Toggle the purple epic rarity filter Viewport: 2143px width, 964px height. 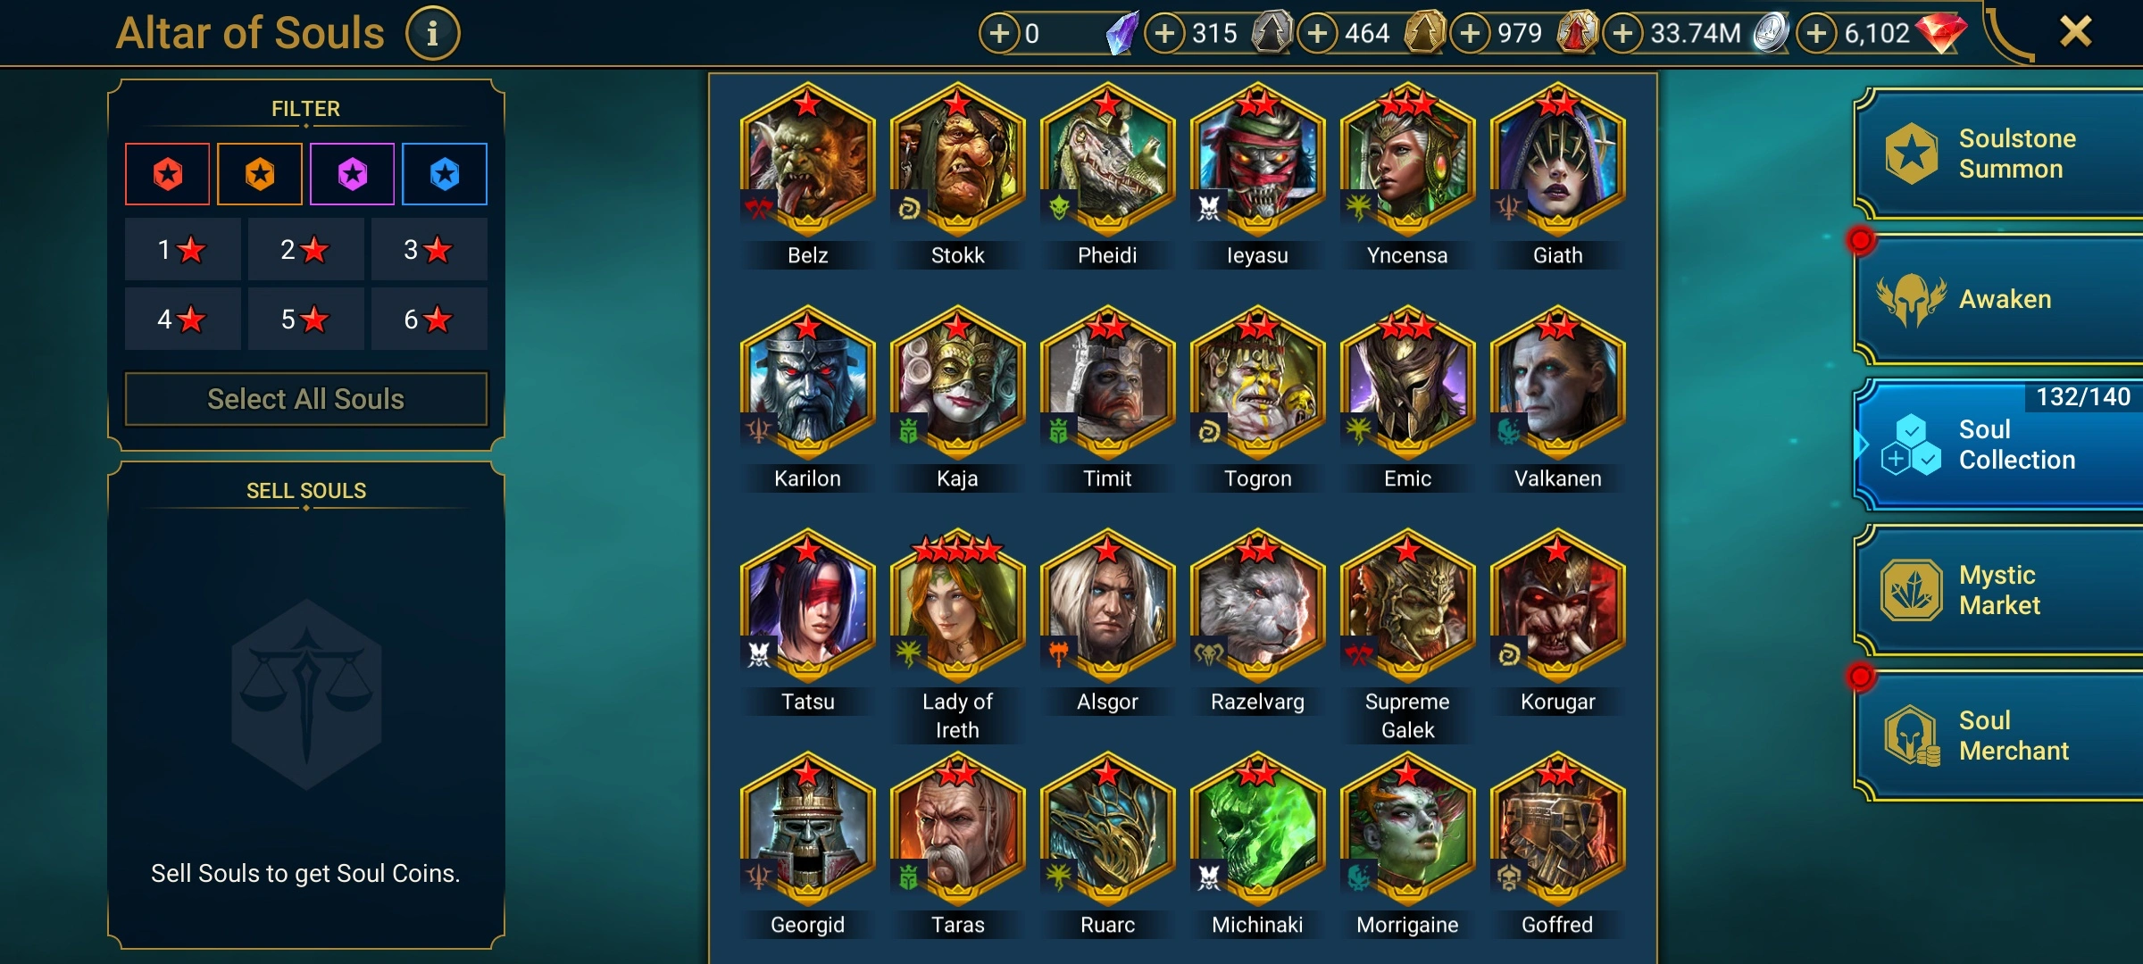353,174
